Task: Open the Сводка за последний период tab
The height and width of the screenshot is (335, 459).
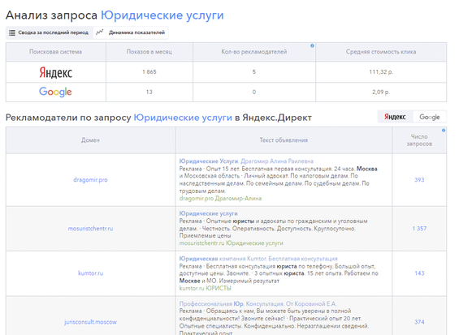Action: click(49, 32)
